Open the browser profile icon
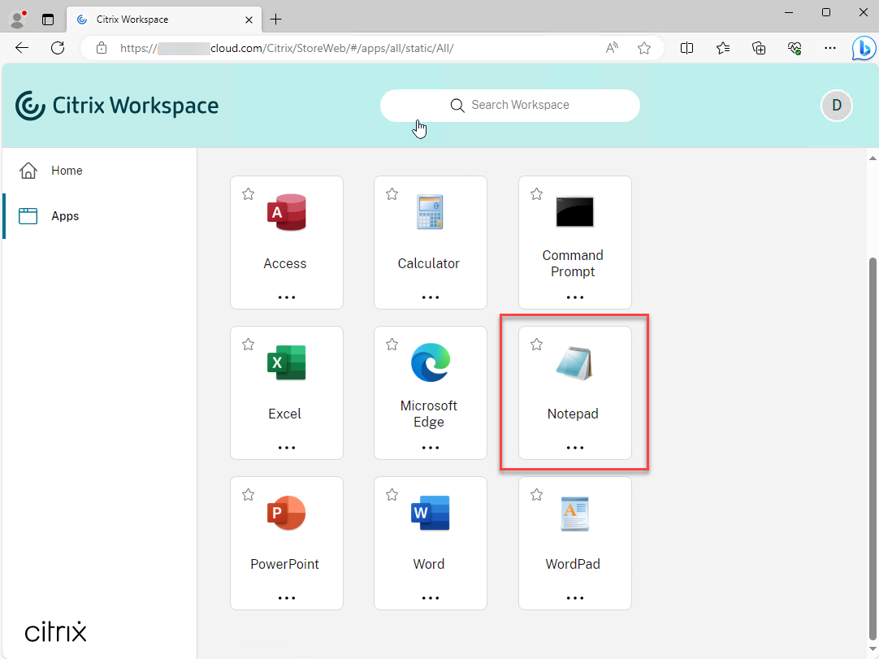This screenshot has width=879, height=659. click(19, 20)
